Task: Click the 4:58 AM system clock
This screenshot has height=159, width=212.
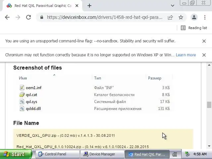Action: (200, 154)
